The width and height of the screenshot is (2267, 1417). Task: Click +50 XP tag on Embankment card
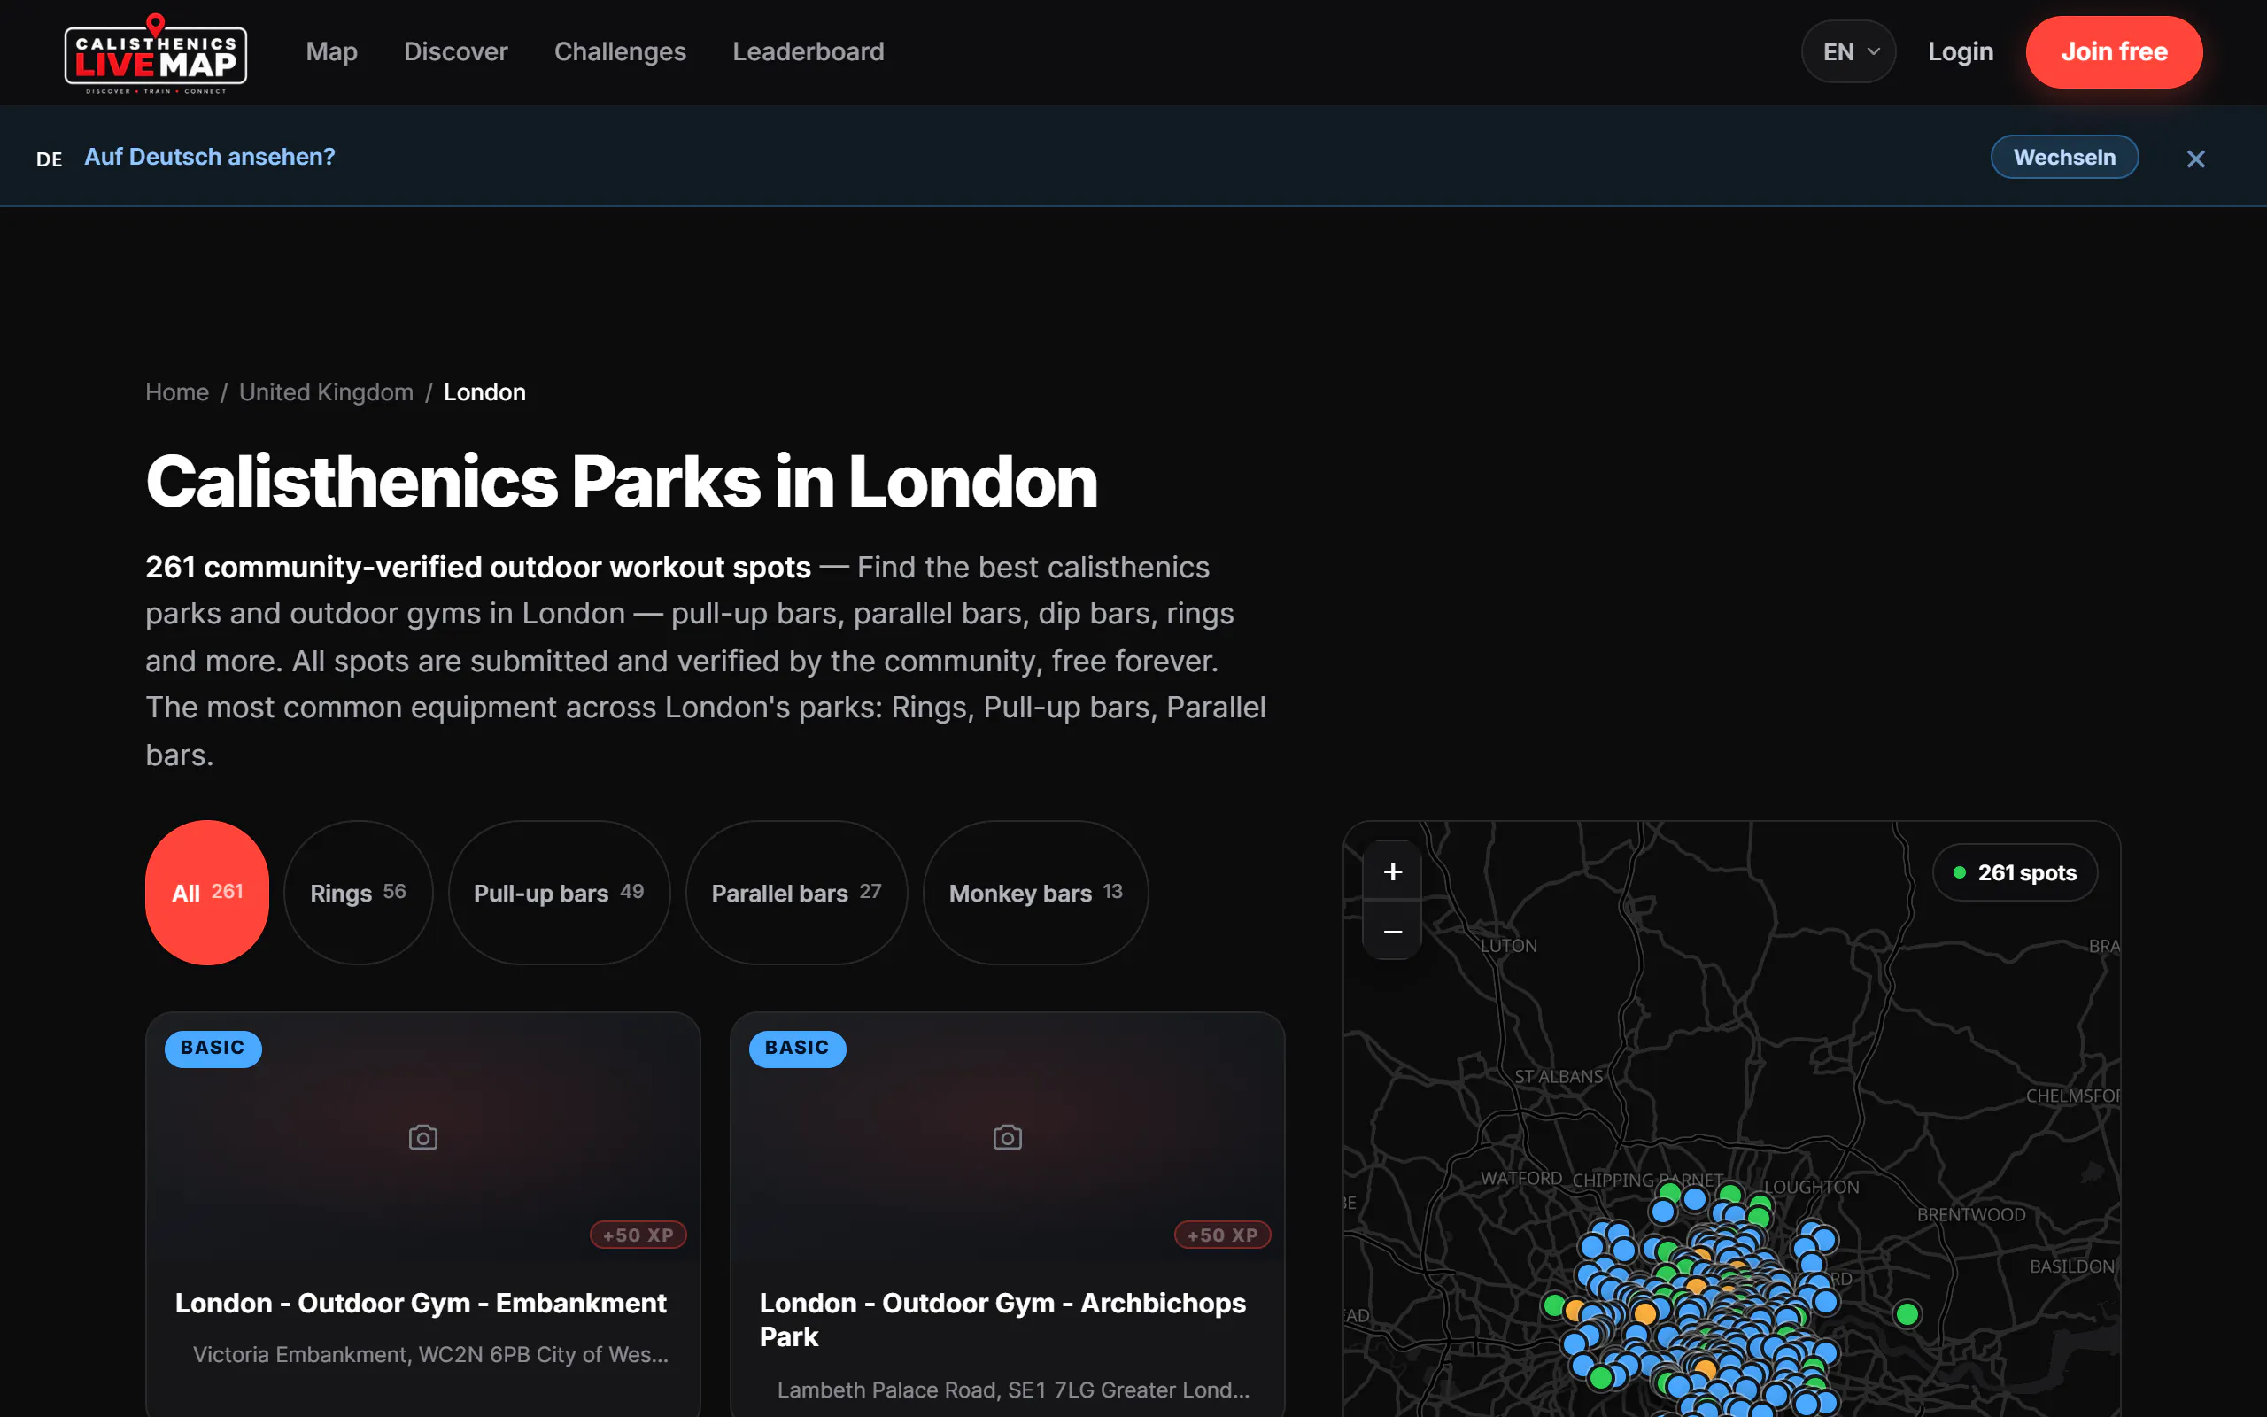[638, 1235]
